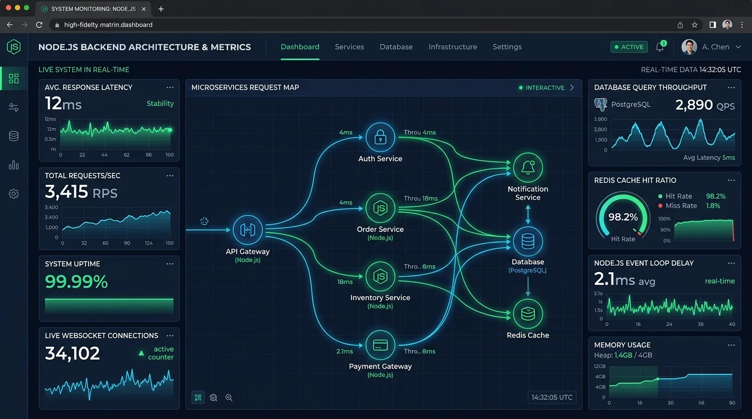Click the red Miss Rate legend dot

point(660,206)
